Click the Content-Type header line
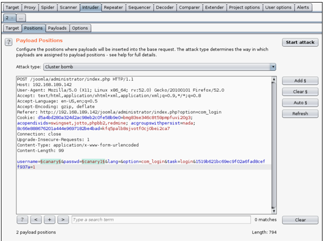The height and width of the screenshot is (241, 323). pos(78,145)
